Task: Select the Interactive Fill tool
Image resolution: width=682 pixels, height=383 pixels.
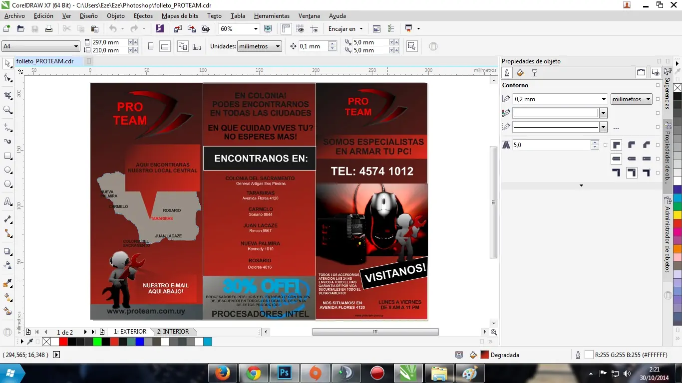Action: 7,297
